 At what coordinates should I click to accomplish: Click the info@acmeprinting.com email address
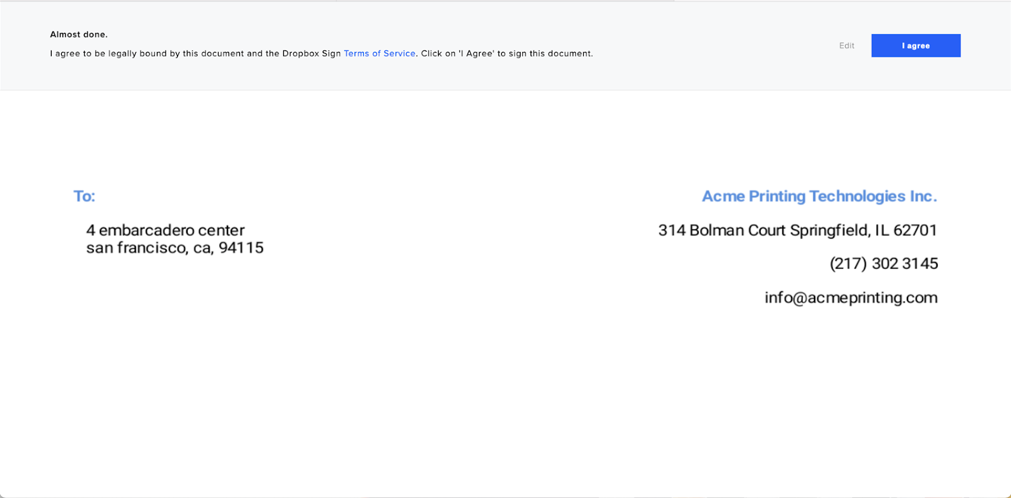point(851,298)
